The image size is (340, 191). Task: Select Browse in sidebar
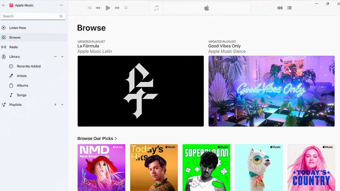tap(34, 37)
